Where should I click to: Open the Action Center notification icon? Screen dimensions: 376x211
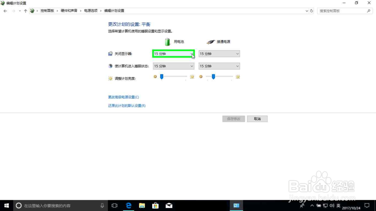coord(367,205)
